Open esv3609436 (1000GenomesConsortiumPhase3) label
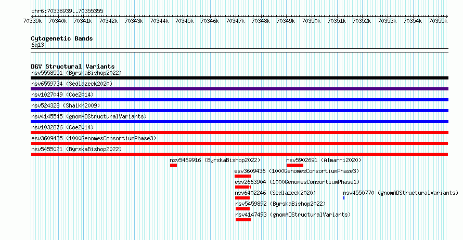 point(297,171)
